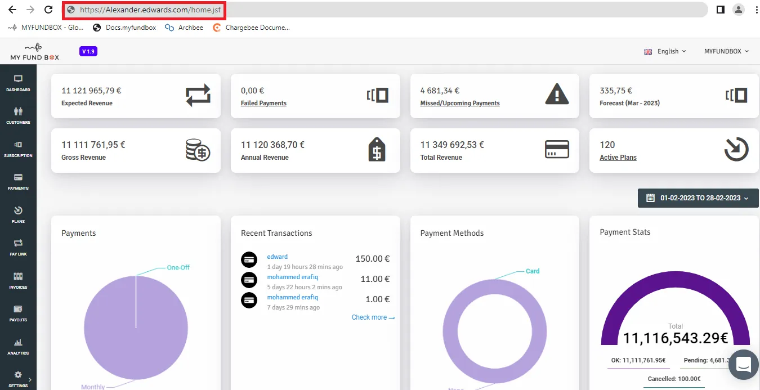Click the Card label on Payment Methods chart

coord(533,271)
